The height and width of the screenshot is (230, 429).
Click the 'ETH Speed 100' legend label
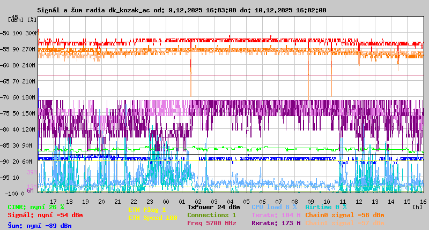(152, 218)
